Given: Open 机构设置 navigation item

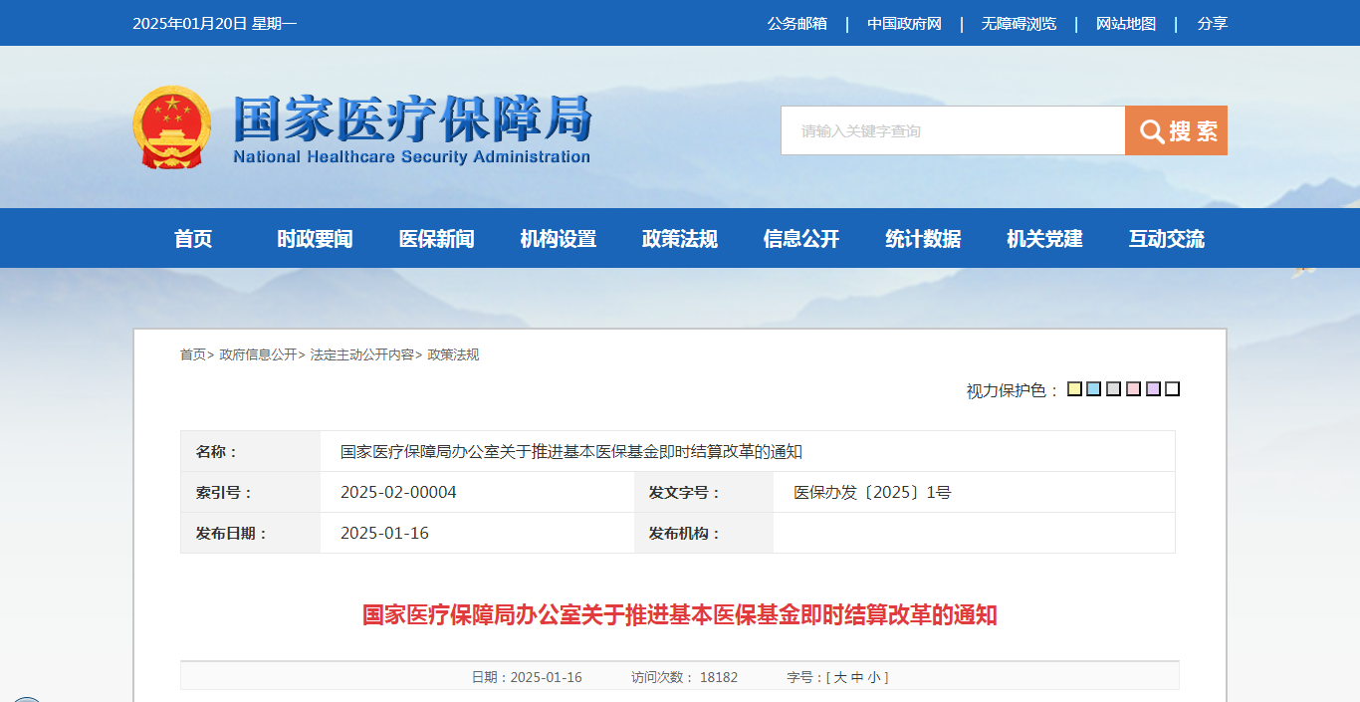Looking at the screenshot, I should click(x=558, y=239).
